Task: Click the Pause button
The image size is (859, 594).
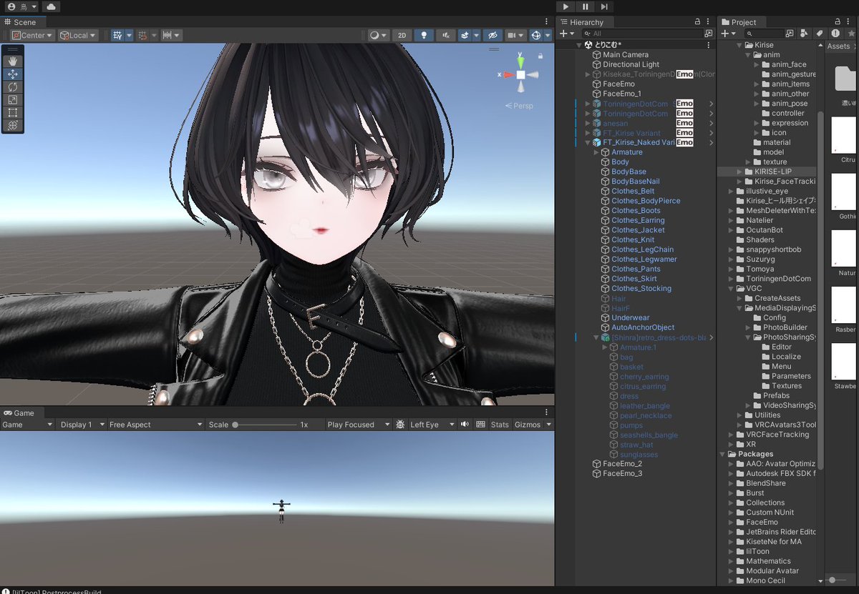Action: [x=585, y=6]
